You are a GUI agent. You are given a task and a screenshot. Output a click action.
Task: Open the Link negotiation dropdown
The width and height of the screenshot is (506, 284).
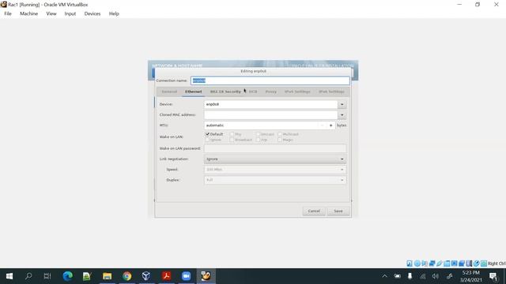pyautogui.click(x=275, y=159)
